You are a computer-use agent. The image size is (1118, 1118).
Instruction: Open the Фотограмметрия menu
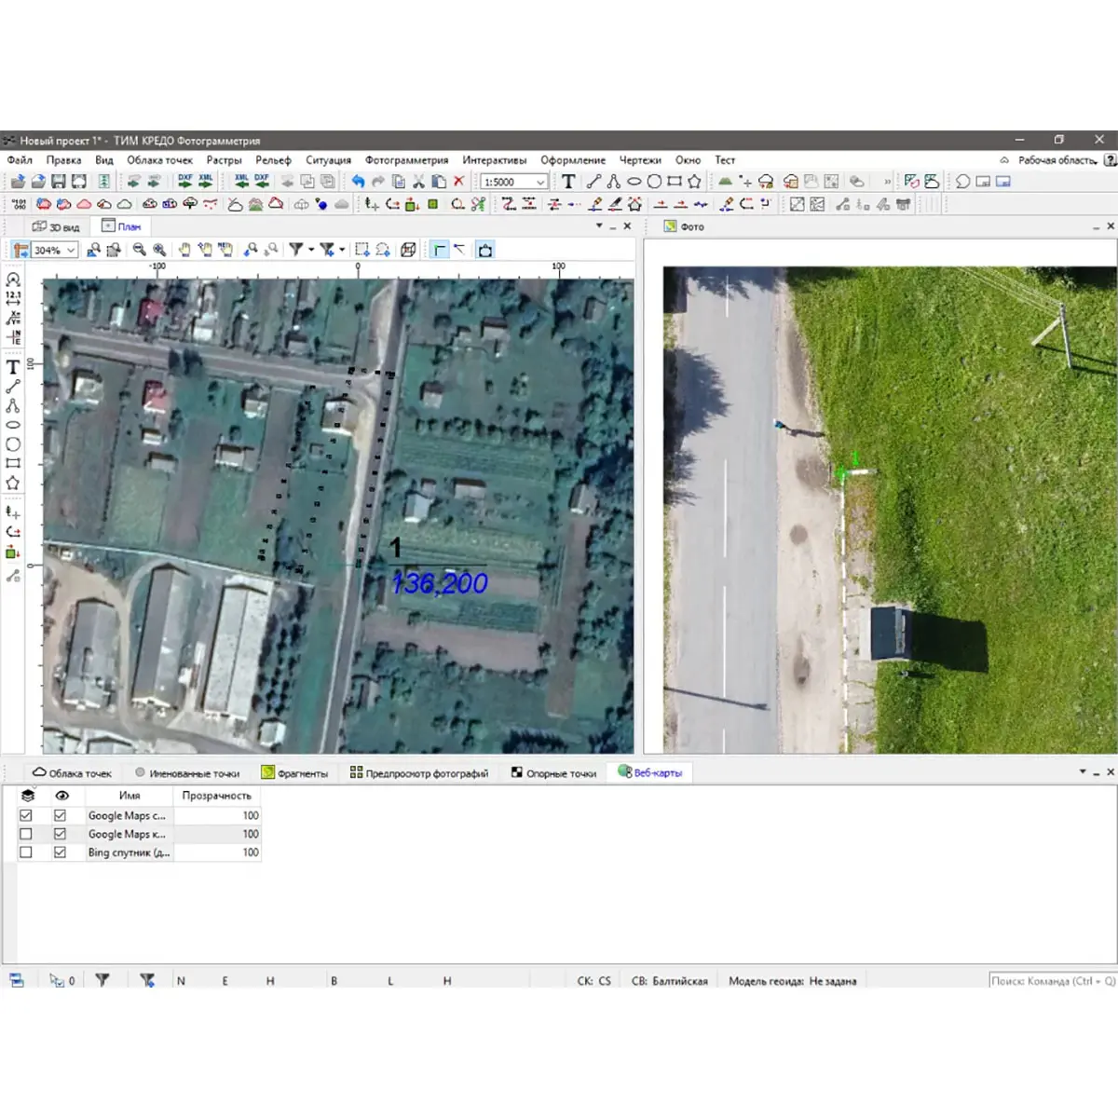tap(406, 160)
